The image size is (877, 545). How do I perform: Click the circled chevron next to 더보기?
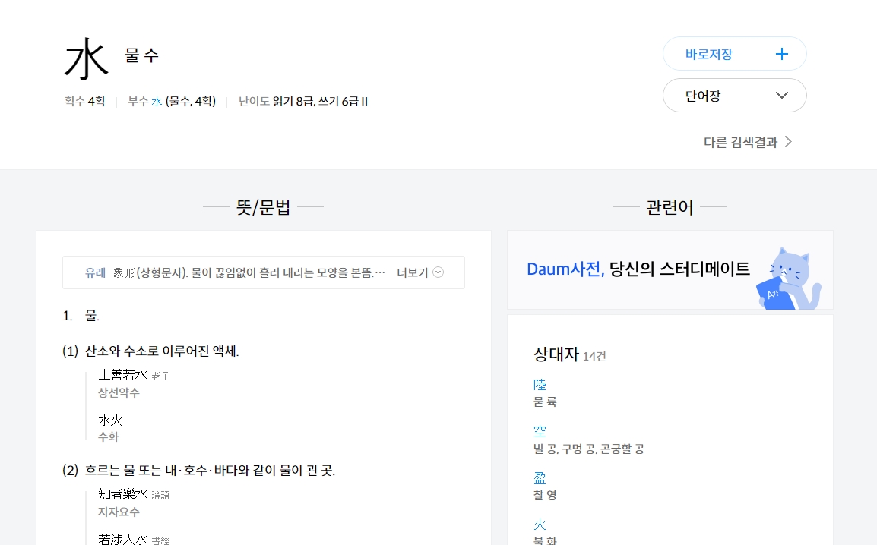(438, 272)
